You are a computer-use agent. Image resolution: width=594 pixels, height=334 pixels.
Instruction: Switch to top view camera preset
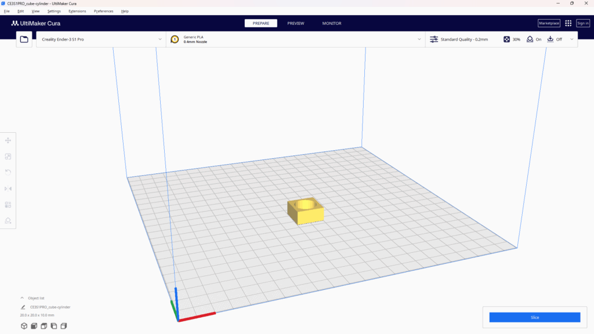[44, 326]
